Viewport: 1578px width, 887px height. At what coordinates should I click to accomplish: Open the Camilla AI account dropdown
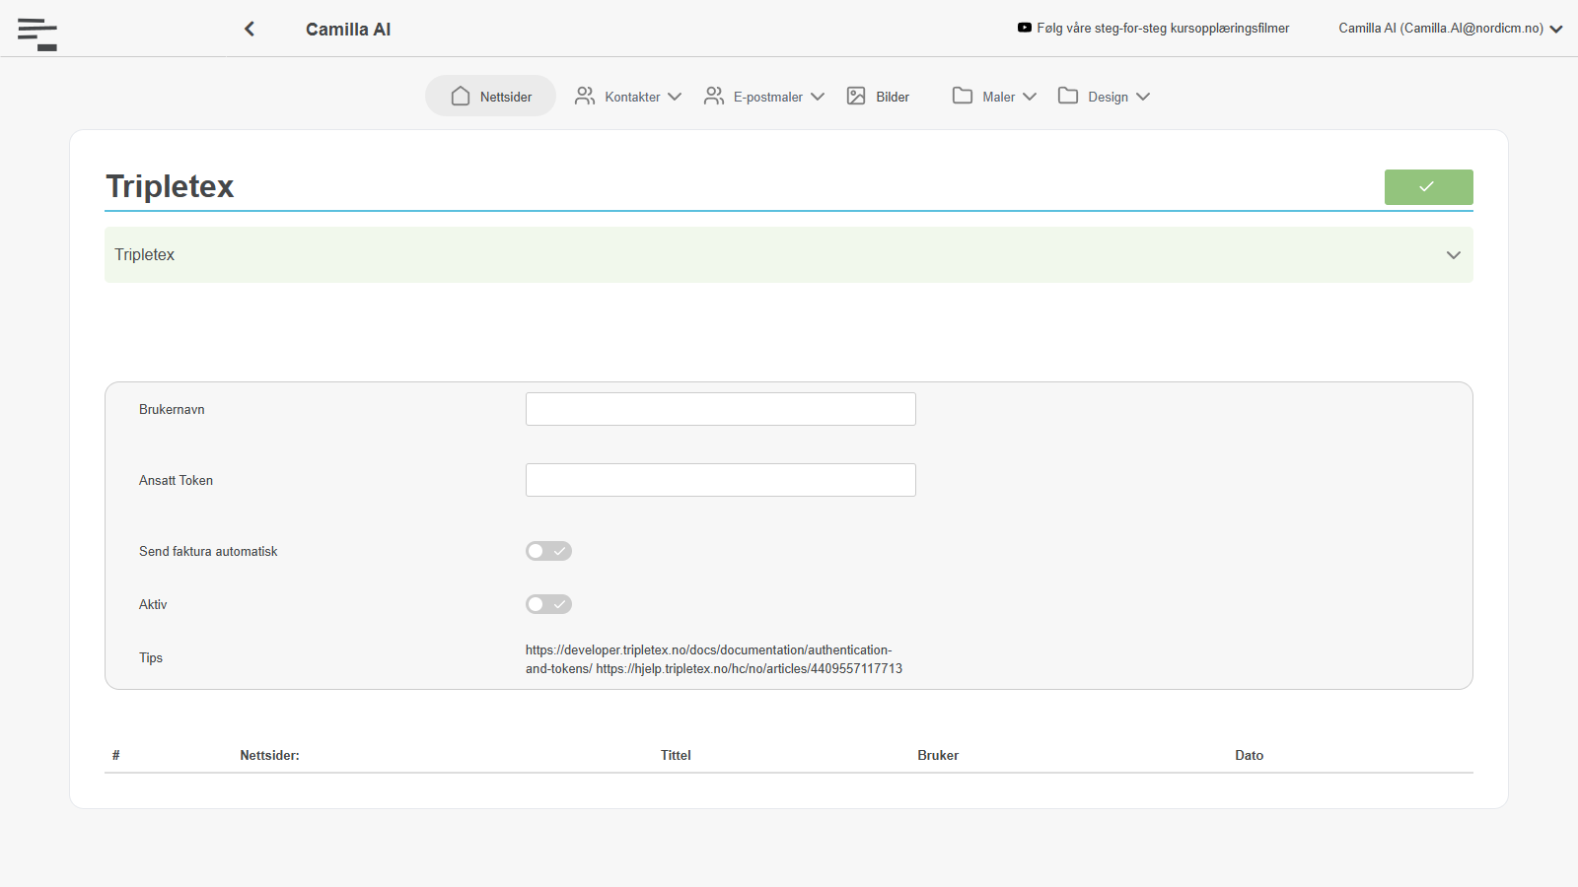pyautogui.click(x=1450, y=29)
